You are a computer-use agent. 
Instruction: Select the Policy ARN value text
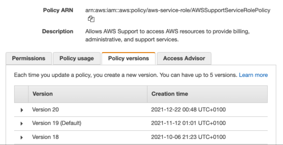[x=178, y=10]
